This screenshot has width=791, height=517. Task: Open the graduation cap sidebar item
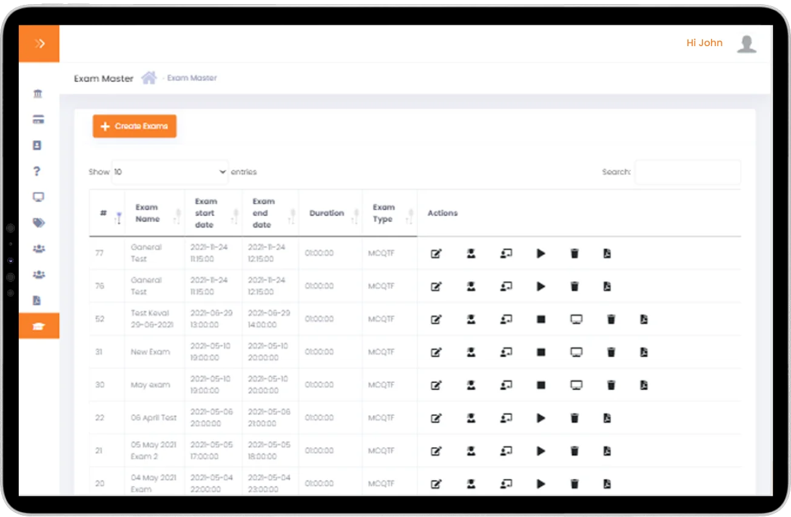pos(39,326)
